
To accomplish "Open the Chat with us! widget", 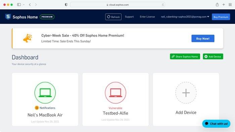I will pos(216,124).
